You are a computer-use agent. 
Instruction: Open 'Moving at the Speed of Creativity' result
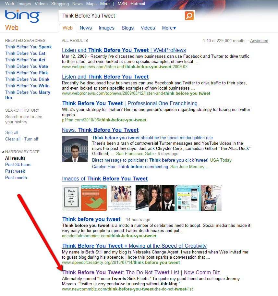(x=134, y=246)
